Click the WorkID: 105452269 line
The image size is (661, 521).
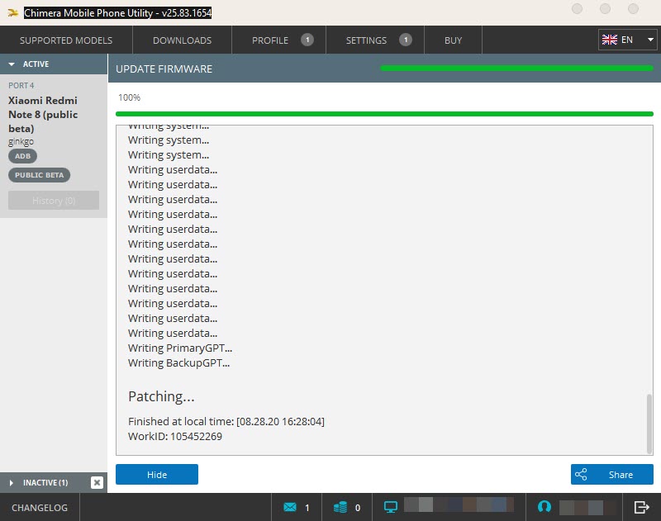pos(175,436)
